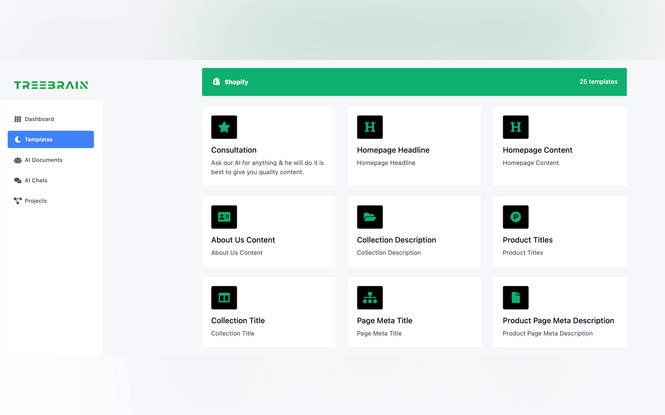Click the Homepage Headline H icon
The height and width of the screenshot is (415, 665).
(369, 127)
